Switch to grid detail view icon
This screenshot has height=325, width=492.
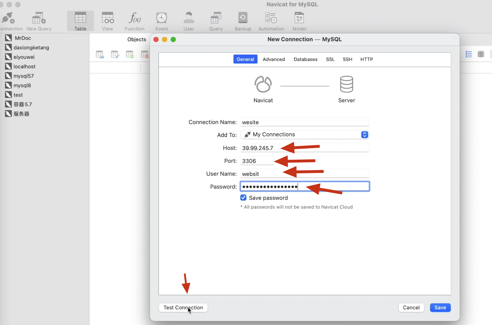coord(481,54)
